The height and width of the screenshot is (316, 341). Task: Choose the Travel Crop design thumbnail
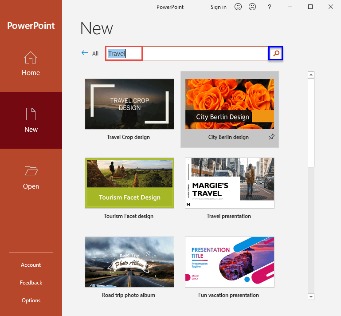click(129, 104)
